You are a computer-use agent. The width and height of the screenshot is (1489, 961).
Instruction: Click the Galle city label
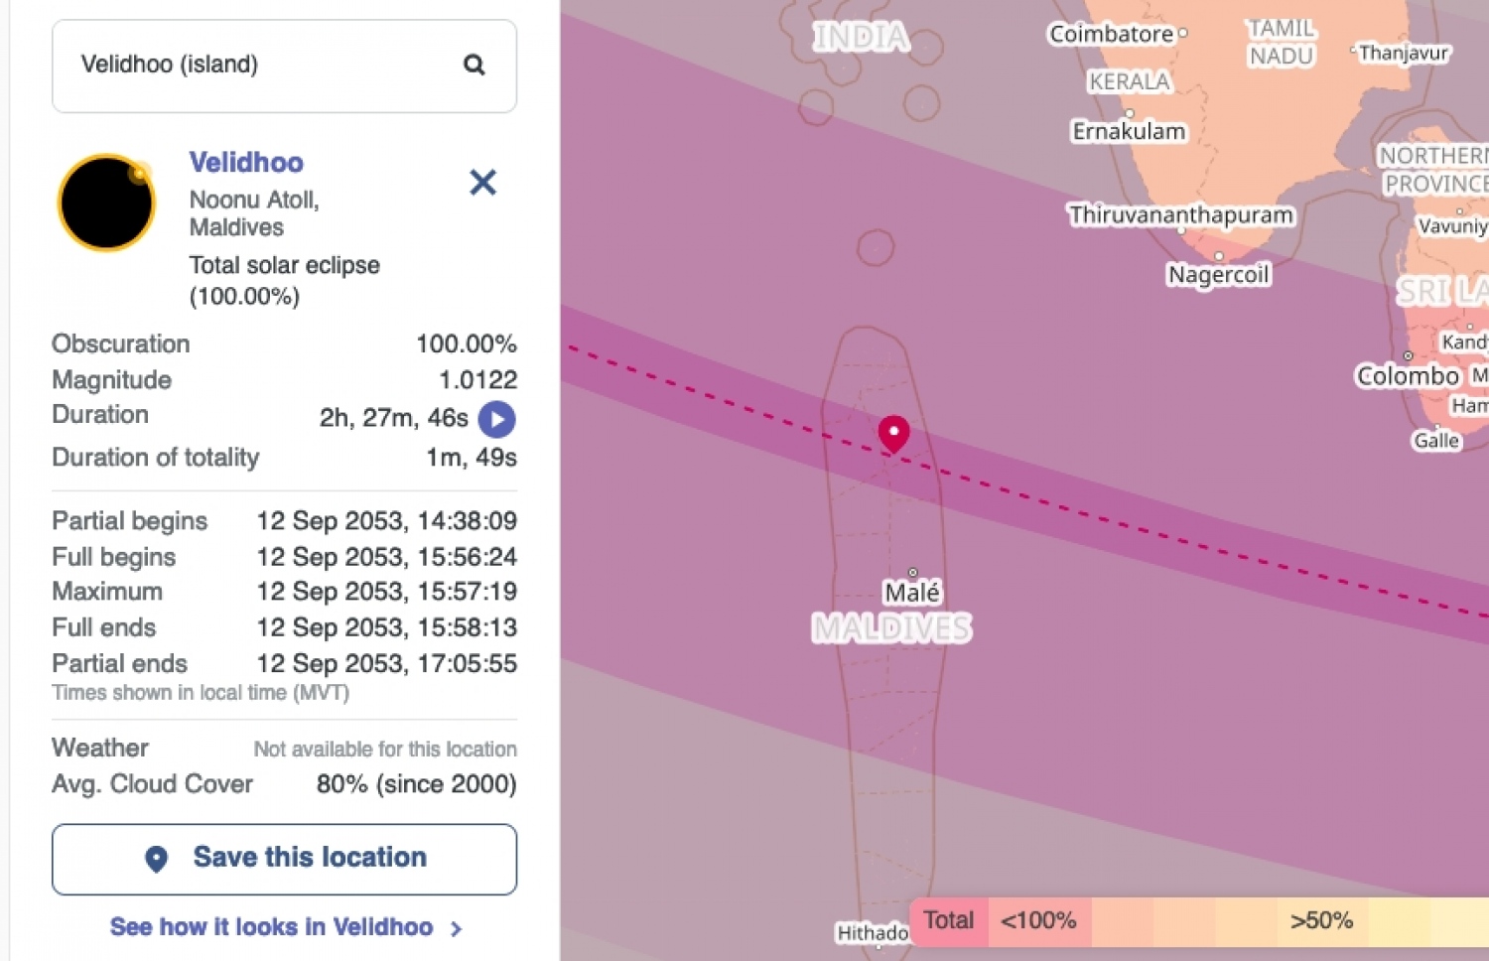(x=1436, y=440)
